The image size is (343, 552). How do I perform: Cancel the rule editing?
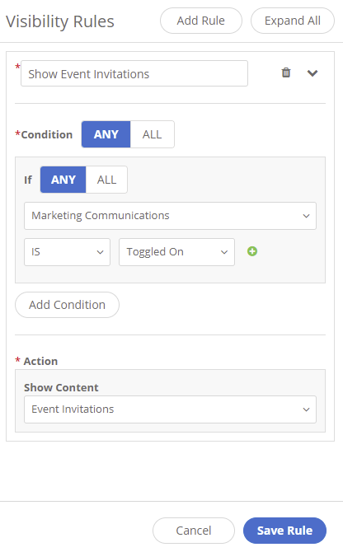194,531
